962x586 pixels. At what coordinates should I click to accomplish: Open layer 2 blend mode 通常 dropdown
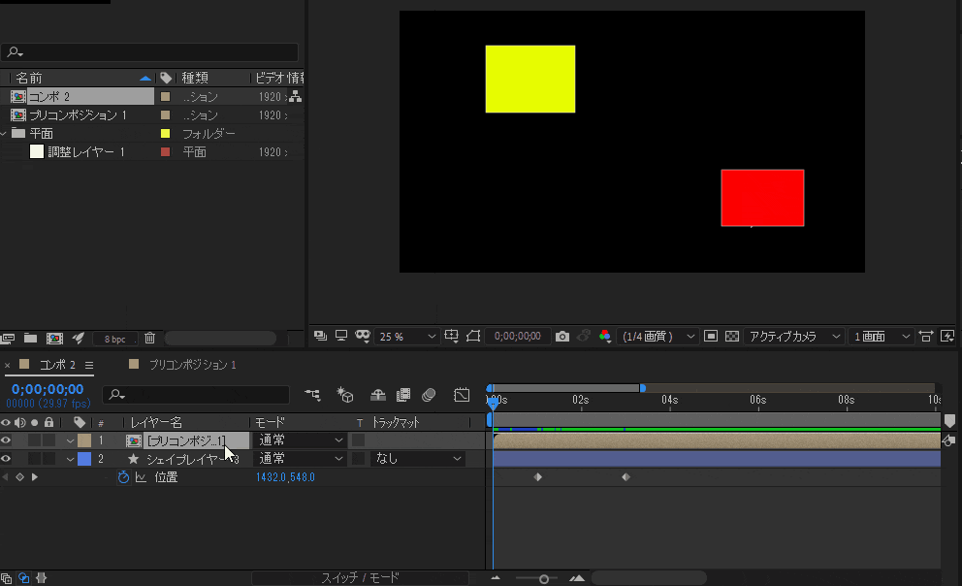click(300, 458)
